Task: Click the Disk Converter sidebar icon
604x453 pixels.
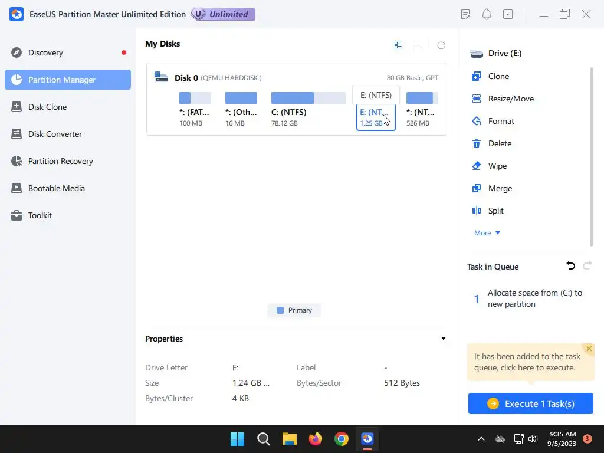Action: [x=17, y=134]
